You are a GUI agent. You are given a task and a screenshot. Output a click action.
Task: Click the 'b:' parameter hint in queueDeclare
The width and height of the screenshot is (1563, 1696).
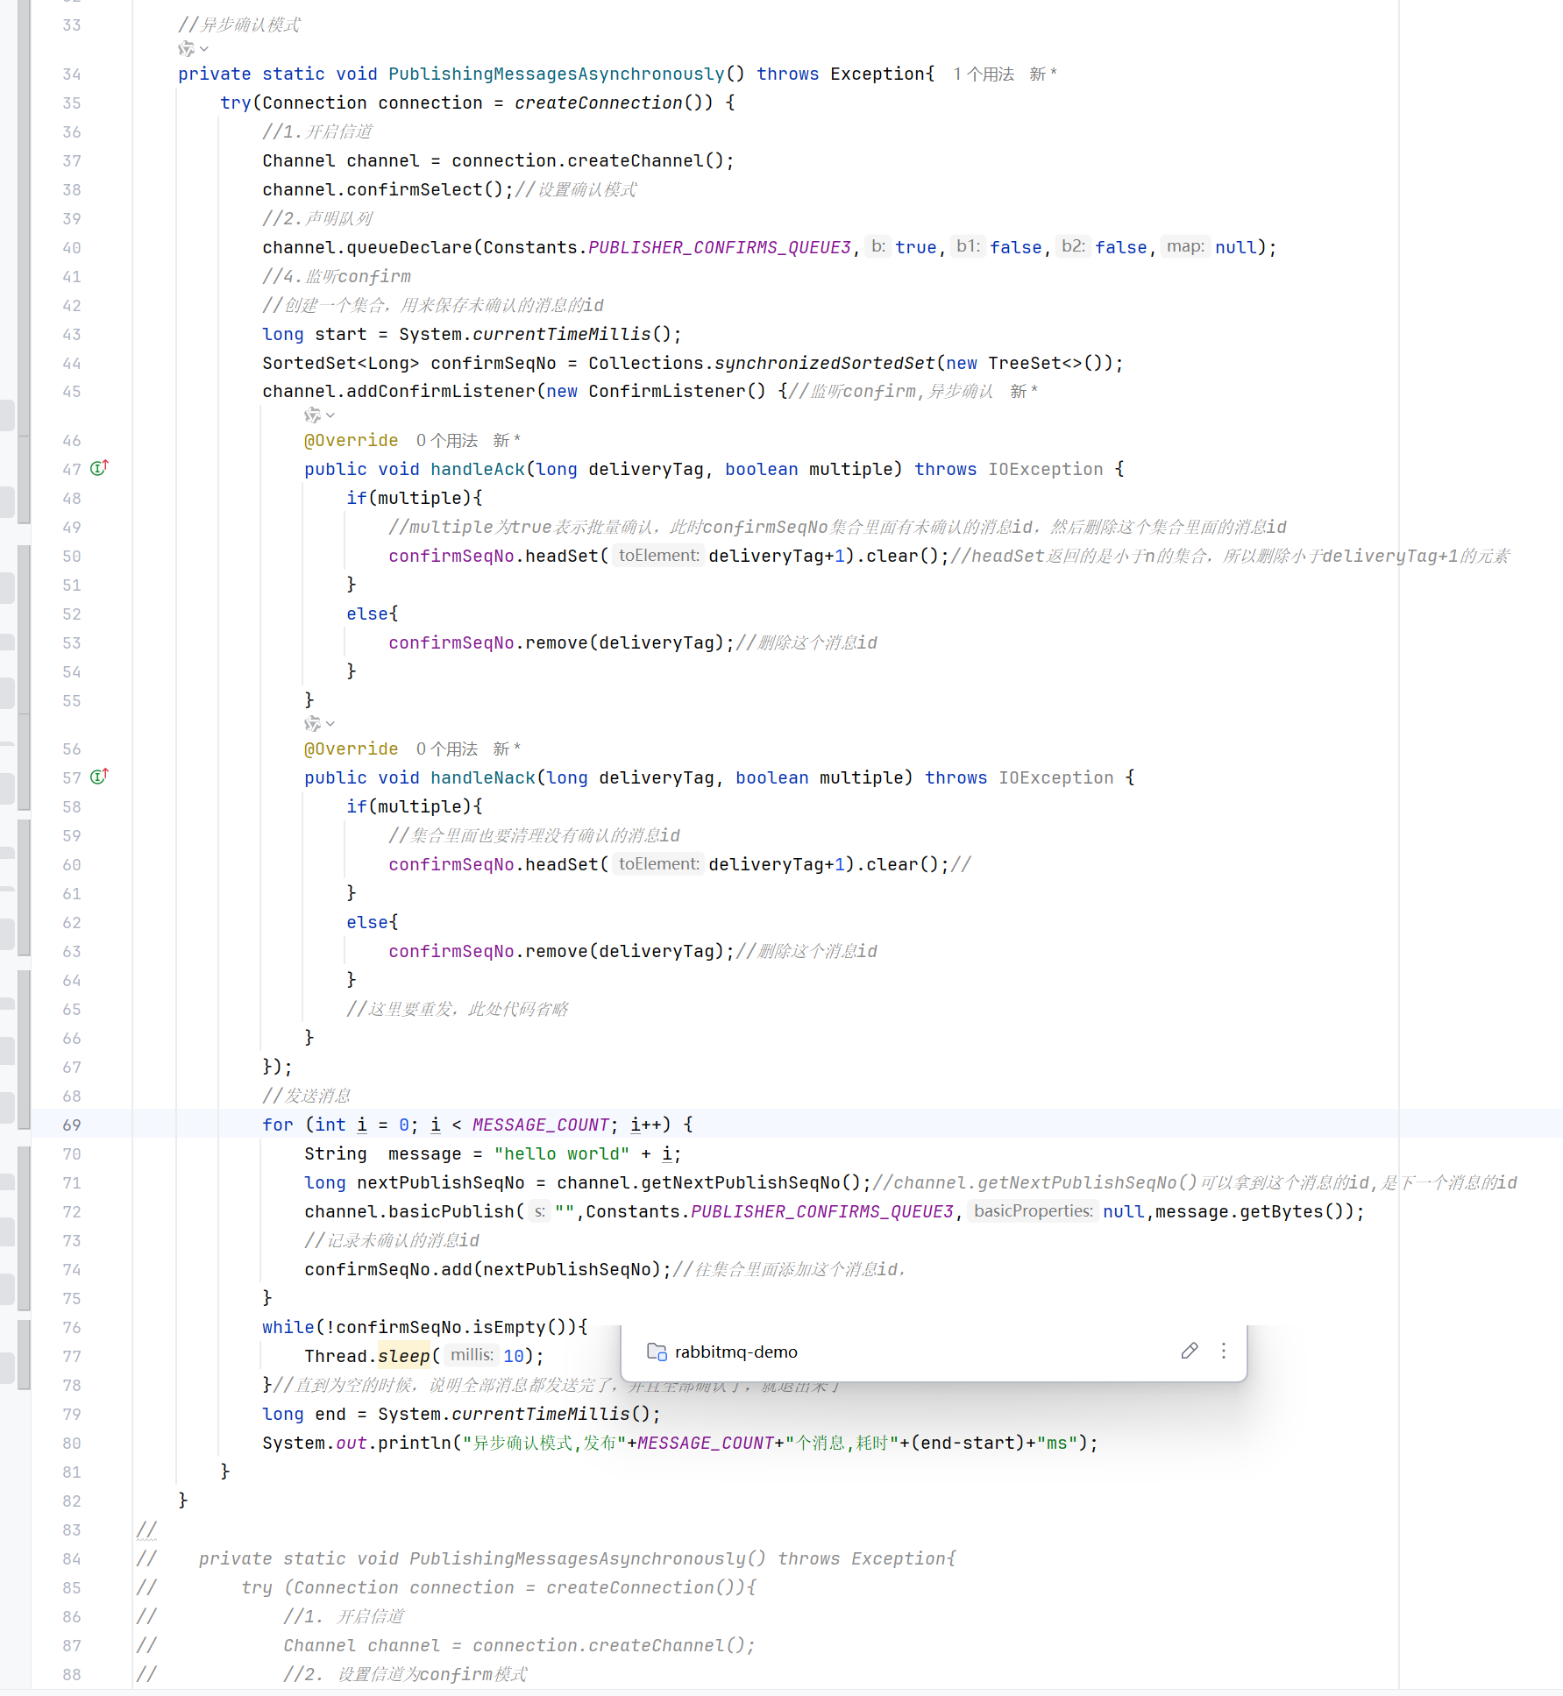coord(878,247)
